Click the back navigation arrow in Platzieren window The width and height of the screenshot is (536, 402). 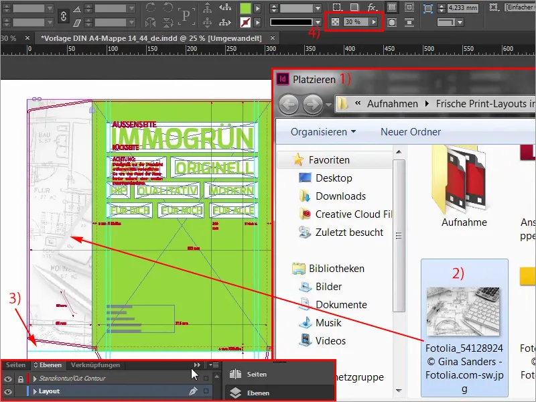click(289, 103)
